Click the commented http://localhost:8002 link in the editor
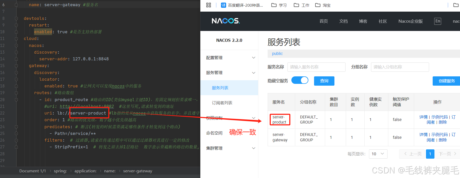Image resolution: width=460 pixels, height=178 pixels. (87, 106)
